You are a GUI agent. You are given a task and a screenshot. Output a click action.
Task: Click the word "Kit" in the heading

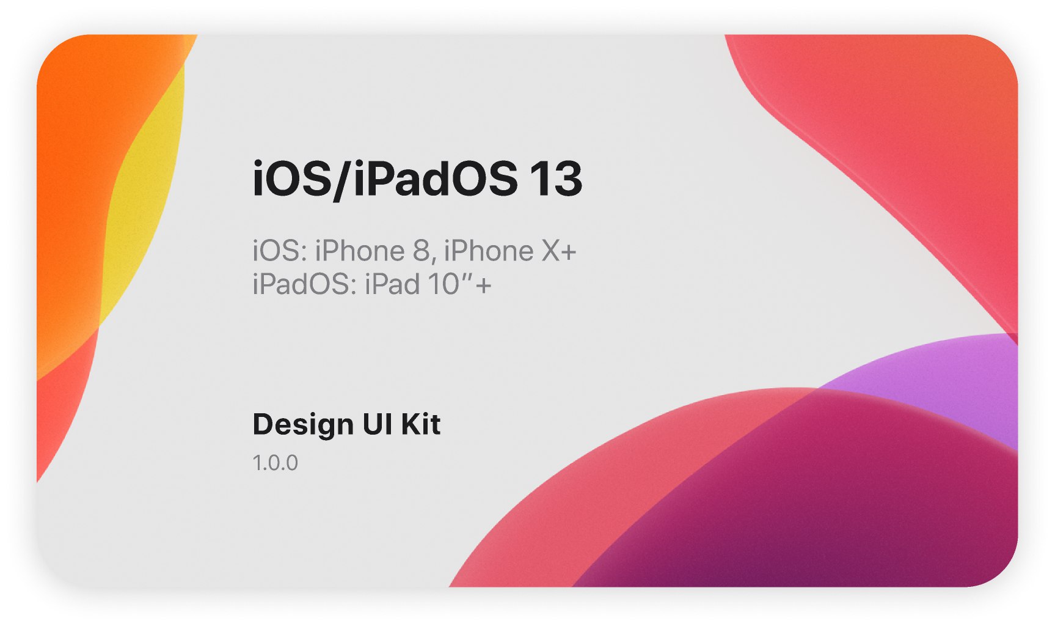pyautogui.click(x=421, y=424)
